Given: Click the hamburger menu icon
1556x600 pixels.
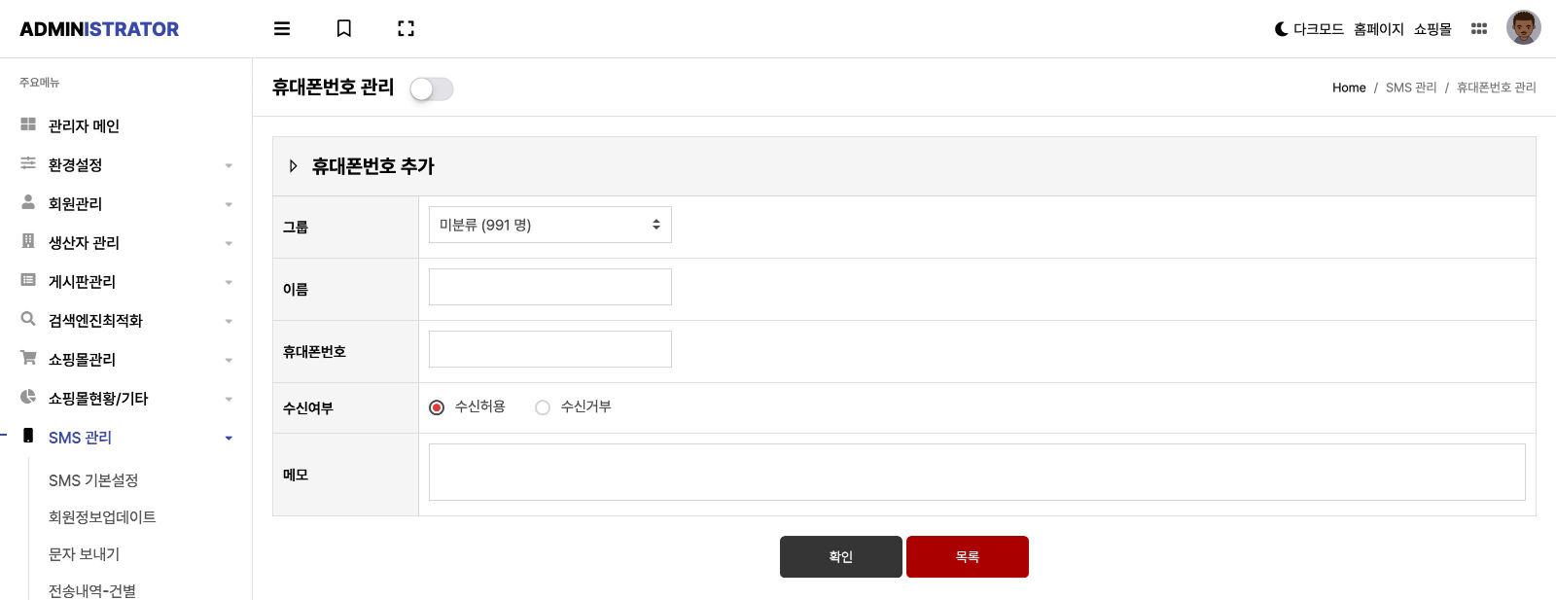Looking at the screenshot, I should 282,28.
